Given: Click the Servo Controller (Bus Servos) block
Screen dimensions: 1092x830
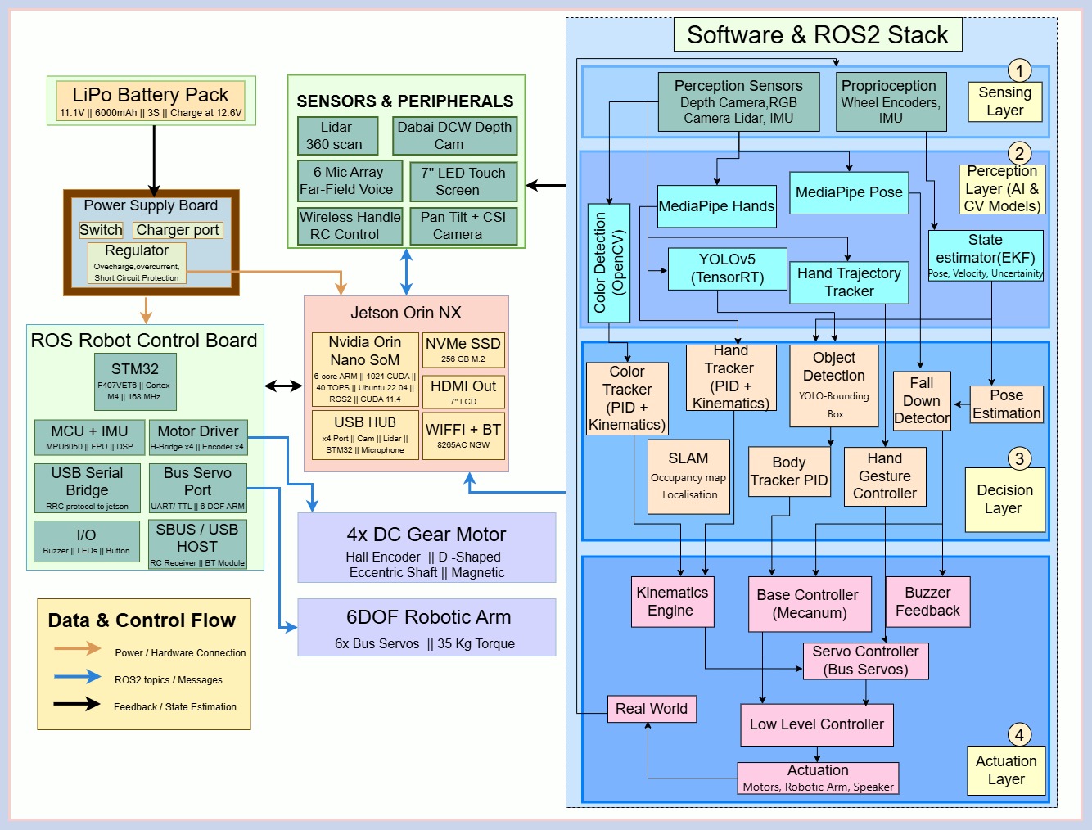Looking at the screenshot, I should [865, 661].
